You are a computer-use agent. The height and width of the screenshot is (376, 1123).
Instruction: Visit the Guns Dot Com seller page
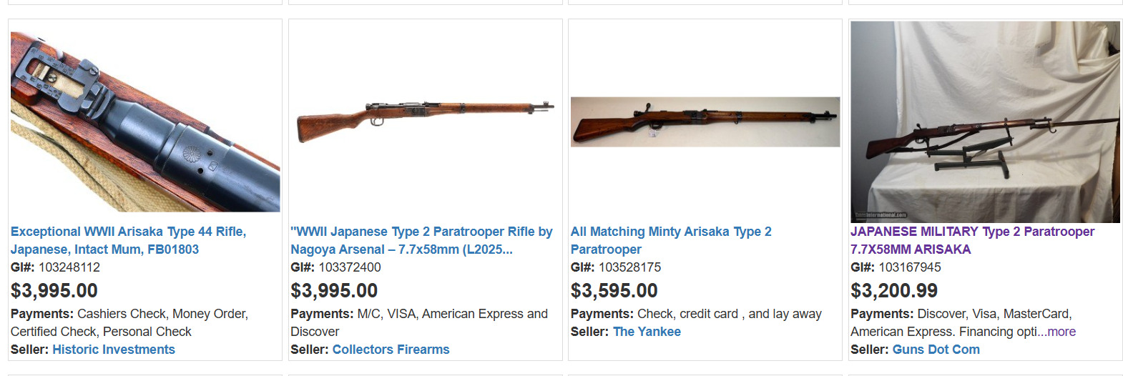[936, 350]
